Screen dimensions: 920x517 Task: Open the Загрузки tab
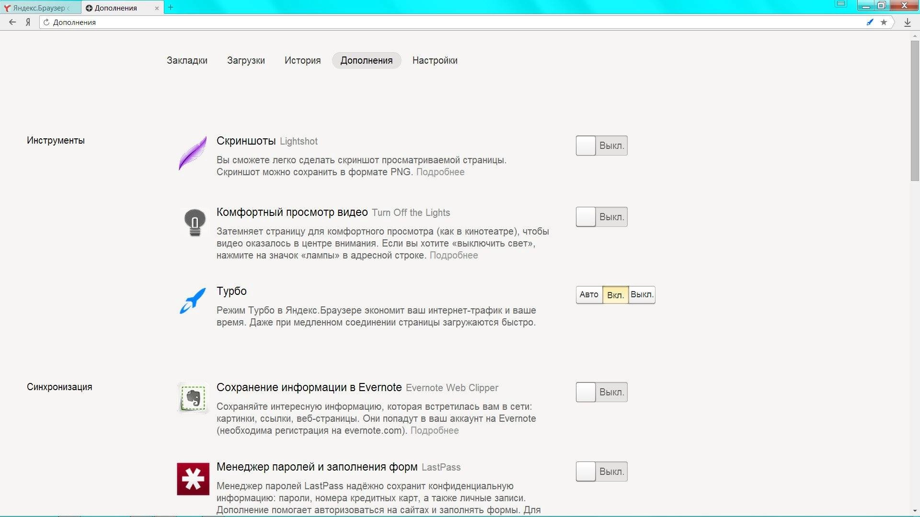coord(246,60)
